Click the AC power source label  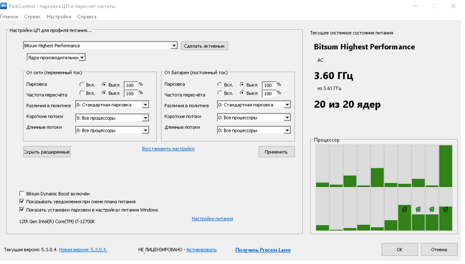click(x=320, y=60)
